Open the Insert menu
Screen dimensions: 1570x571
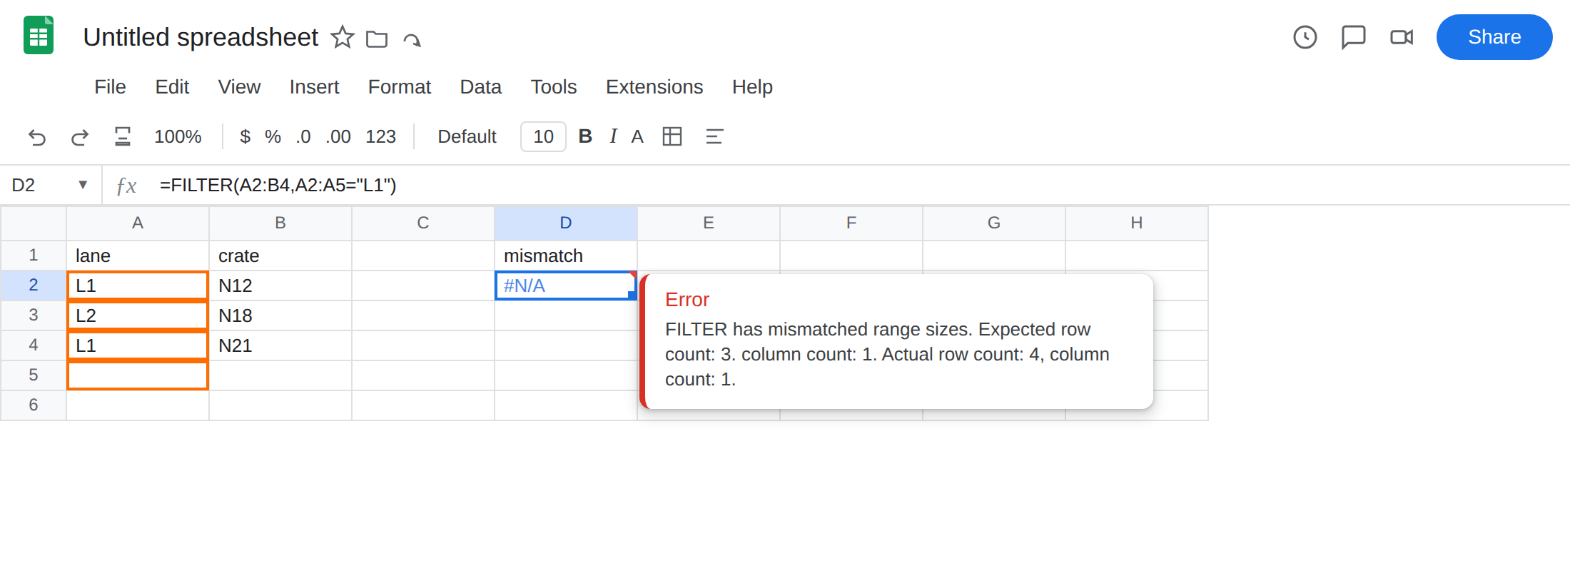tap(314, 86)
